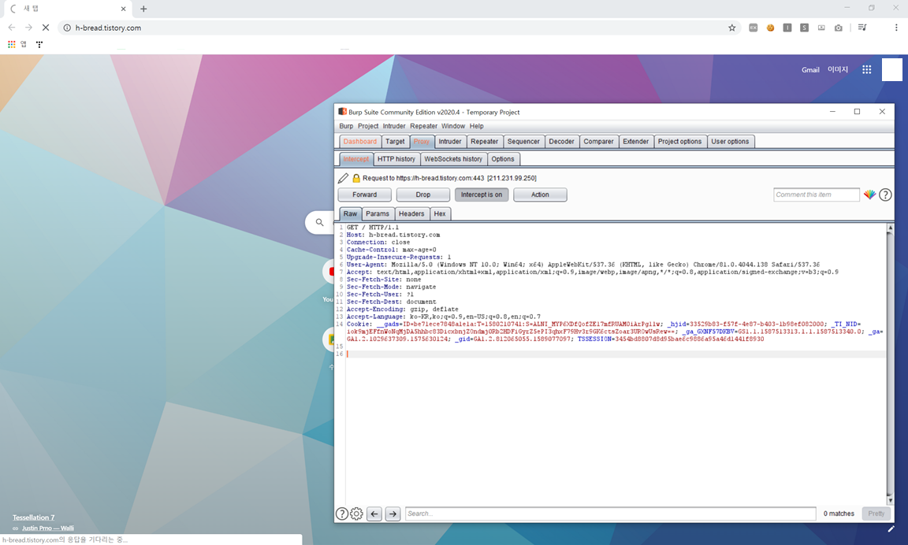Open the User options tab

click(x=730, y=142)
